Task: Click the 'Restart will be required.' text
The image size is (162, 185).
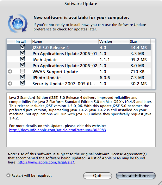Action: pyautogui.click(x=31, y=175)
